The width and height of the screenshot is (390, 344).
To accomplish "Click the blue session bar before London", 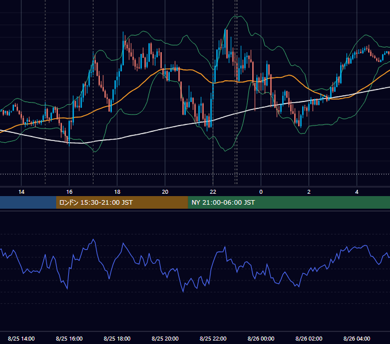I will pyautogui.click(x=28, y=202).
